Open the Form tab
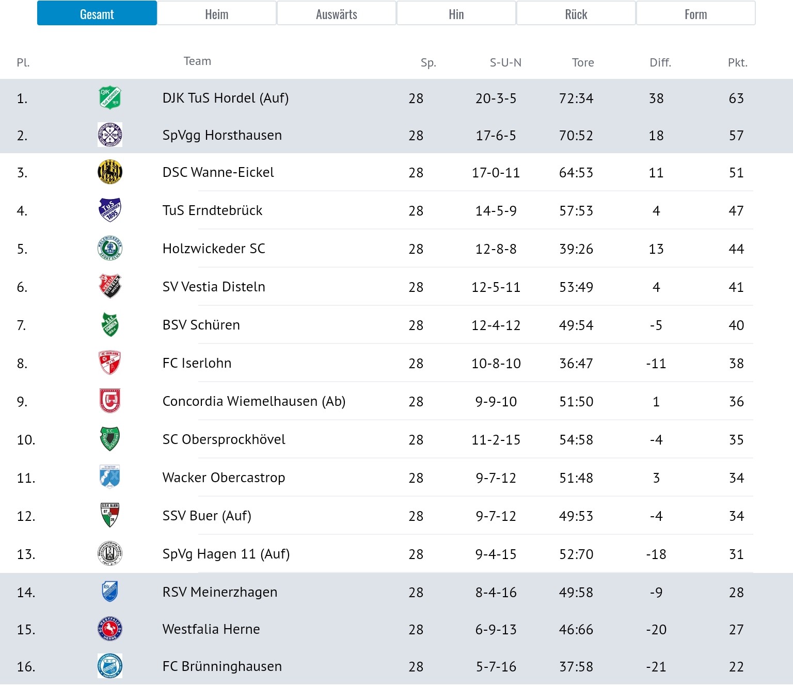Viewport: 793px width, 689px height. click(696, 13)
